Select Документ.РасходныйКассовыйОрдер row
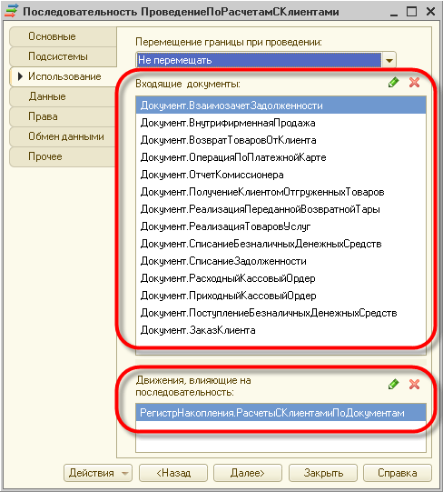The image size is (443, 492). point(281,278)
